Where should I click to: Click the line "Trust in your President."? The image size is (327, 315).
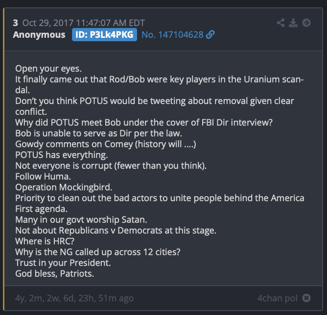pos(63,263)
